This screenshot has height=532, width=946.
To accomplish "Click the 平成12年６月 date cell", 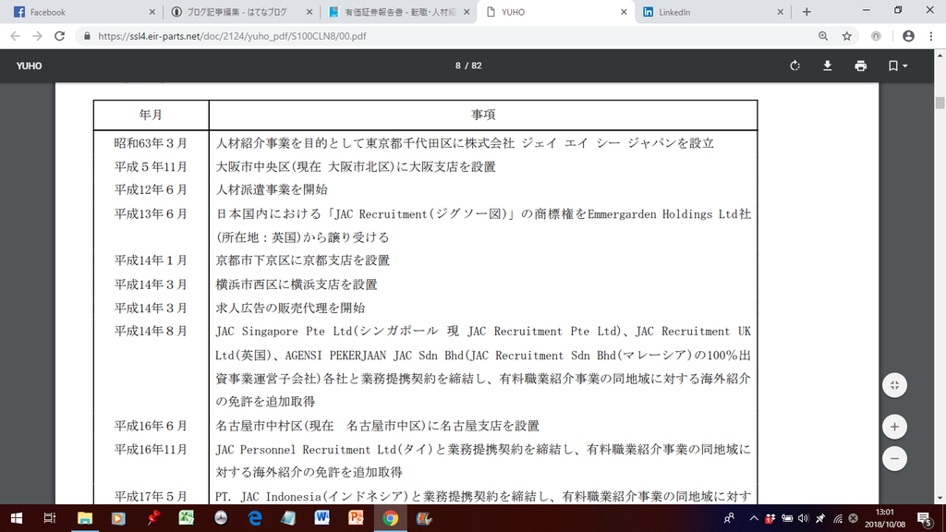I will click(151, 189).
